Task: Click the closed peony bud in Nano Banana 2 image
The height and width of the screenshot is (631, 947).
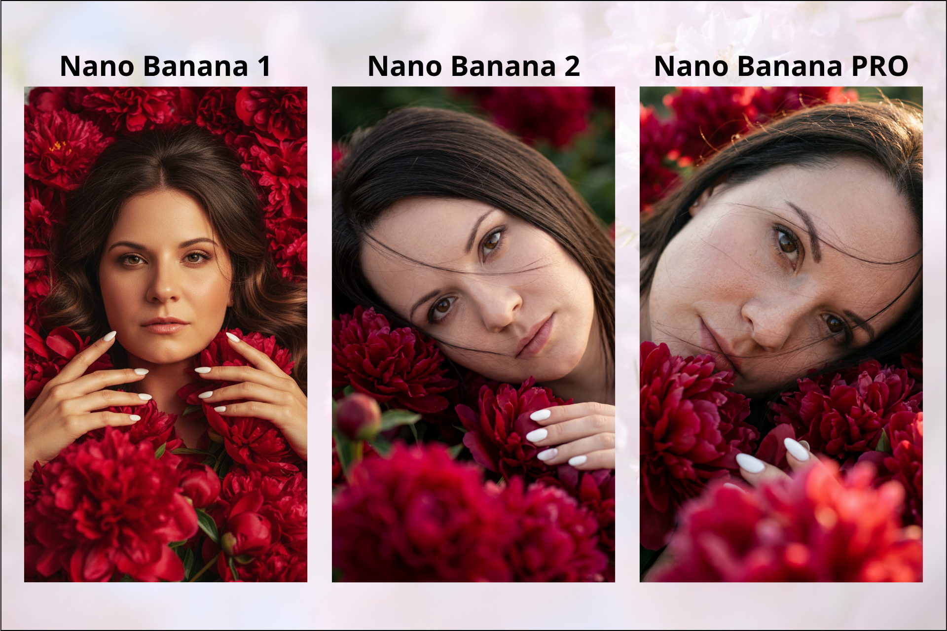Action: point(358,417)
